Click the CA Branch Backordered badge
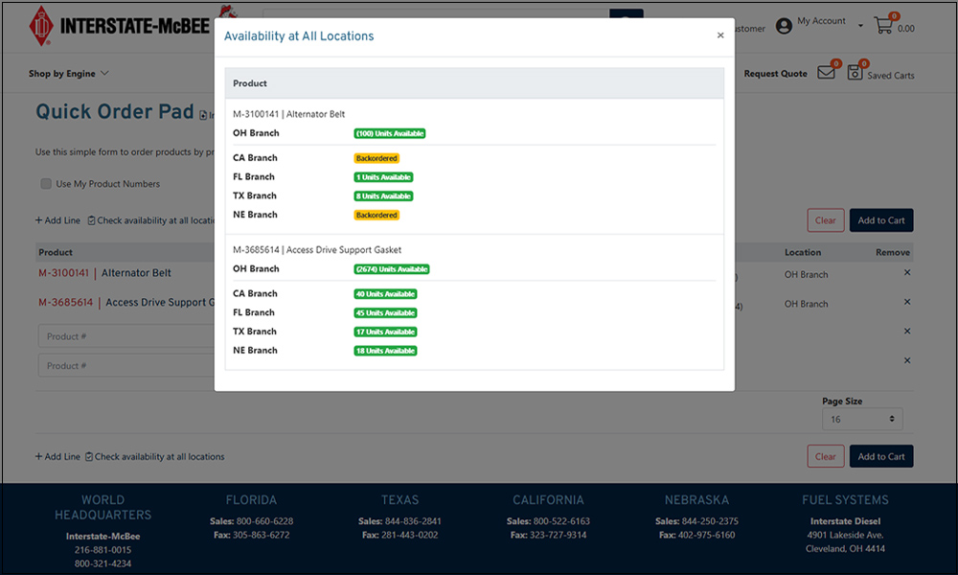The height and width of the screenshot is (575, 958). click(376, 158)
